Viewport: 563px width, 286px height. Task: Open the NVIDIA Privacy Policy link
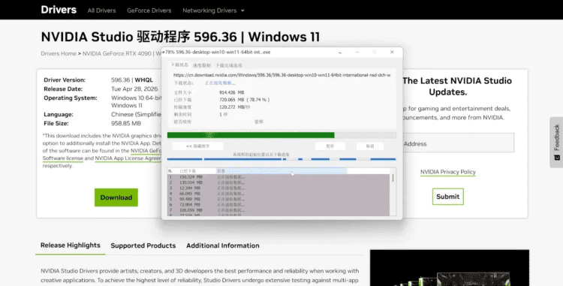click(x=447, y=172)
